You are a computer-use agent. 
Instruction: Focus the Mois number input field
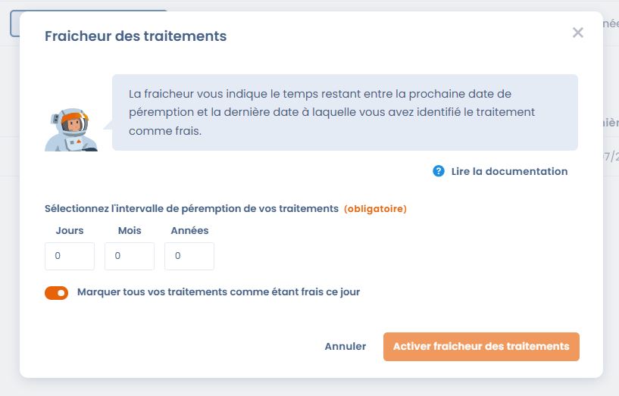pyautogui.click(x=130, y=257)
